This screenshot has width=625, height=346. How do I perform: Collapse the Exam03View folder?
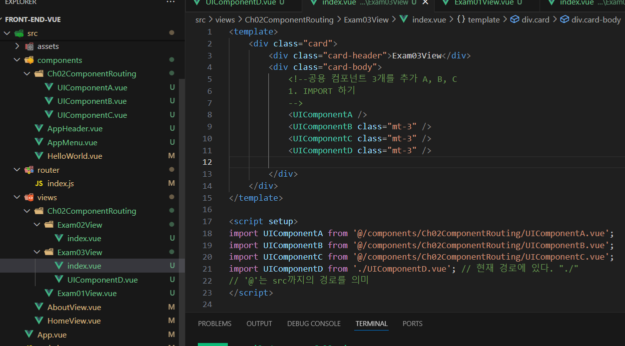point(37,252)
